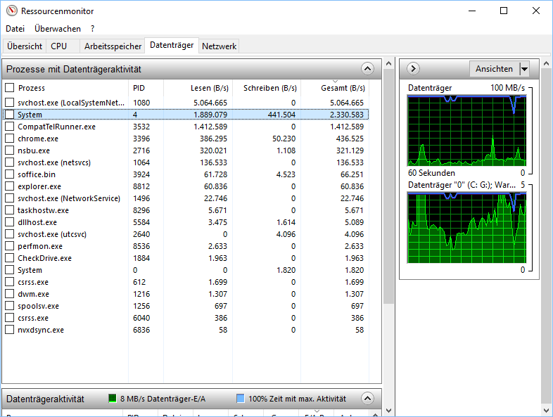The height and width of the screenshot is (417, 553).
Task: Check the svchost.exe (NetworkService) checkbox
Action: click(x=10, y=198)
